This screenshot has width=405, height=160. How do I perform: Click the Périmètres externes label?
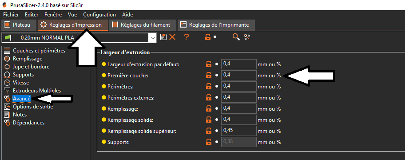131,98
